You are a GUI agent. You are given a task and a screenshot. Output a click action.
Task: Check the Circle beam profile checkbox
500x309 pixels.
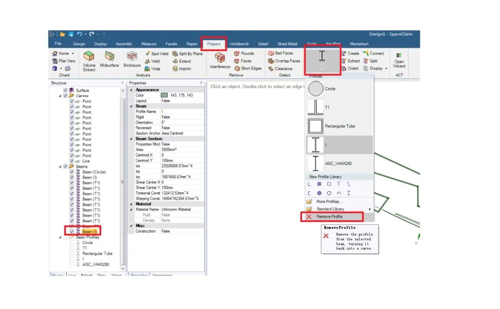72,243
